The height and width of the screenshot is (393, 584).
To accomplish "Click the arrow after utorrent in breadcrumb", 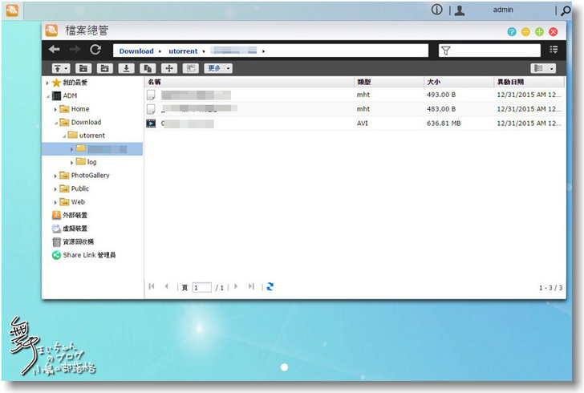I will point(204,51).
